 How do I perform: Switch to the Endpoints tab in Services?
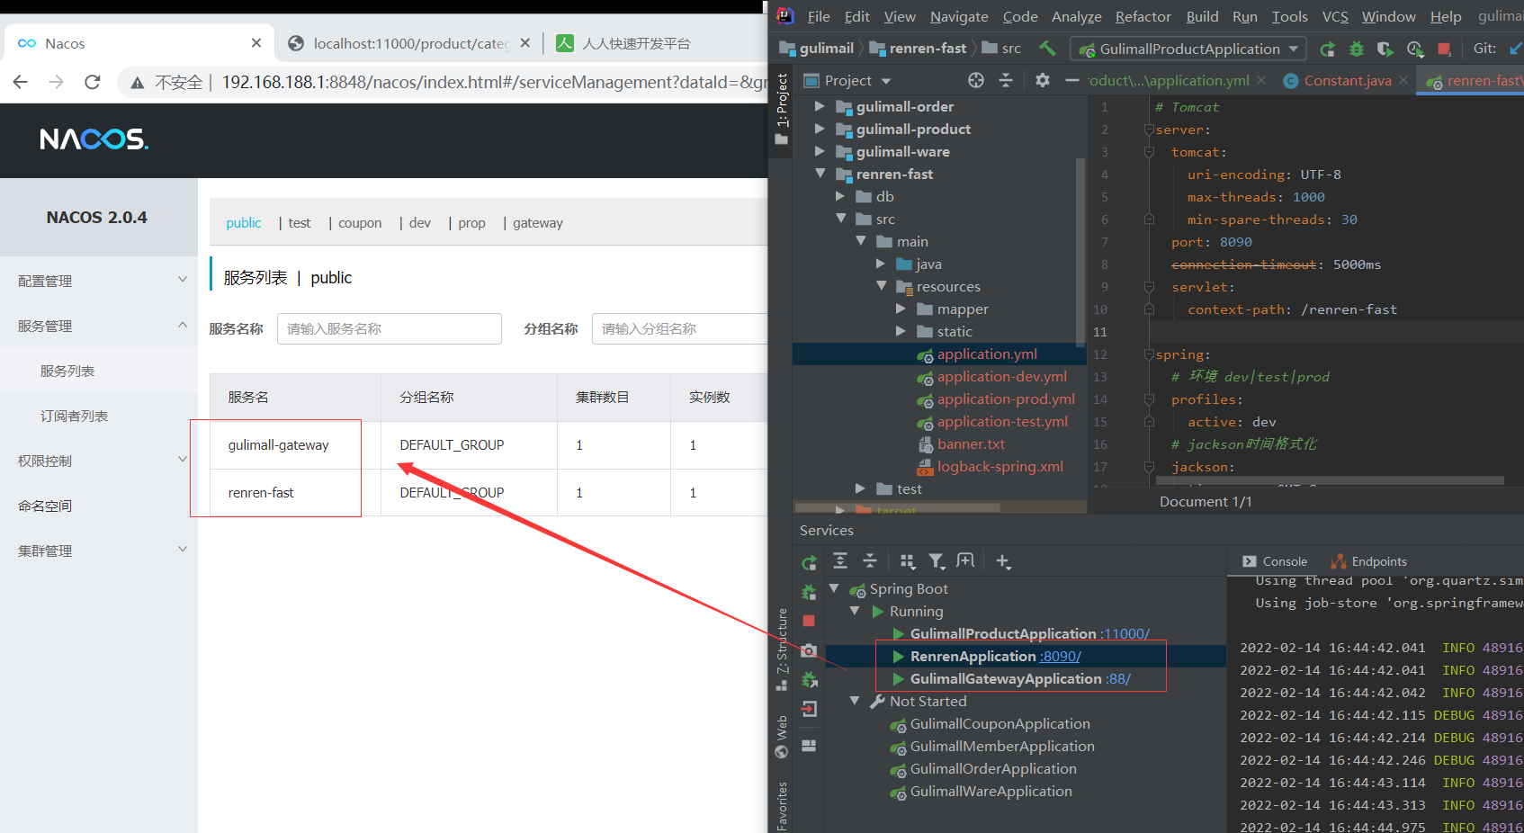[1368, 561]
